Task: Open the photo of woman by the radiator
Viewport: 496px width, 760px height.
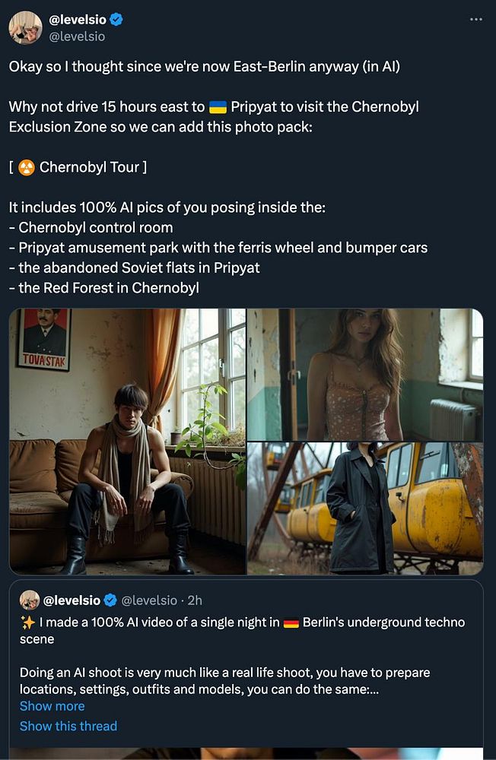Action: click(x=365, y=374)
